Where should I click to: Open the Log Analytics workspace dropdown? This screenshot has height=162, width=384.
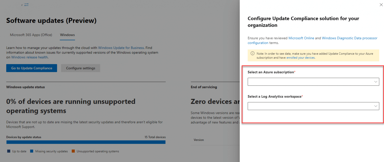313,106
